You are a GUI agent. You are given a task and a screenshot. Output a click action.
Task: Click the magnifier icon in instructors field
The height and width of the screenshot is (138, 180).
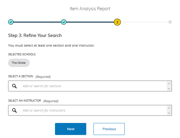(x=14, y=110)
